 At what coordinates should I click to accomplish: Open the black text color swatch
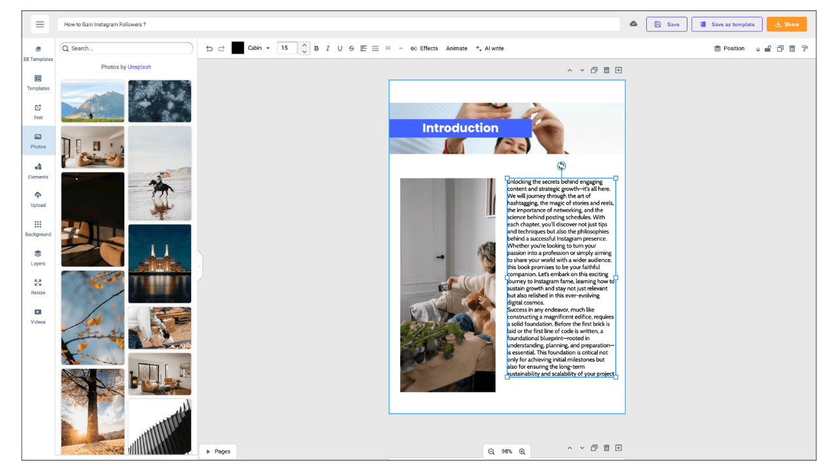coord(238,48)
